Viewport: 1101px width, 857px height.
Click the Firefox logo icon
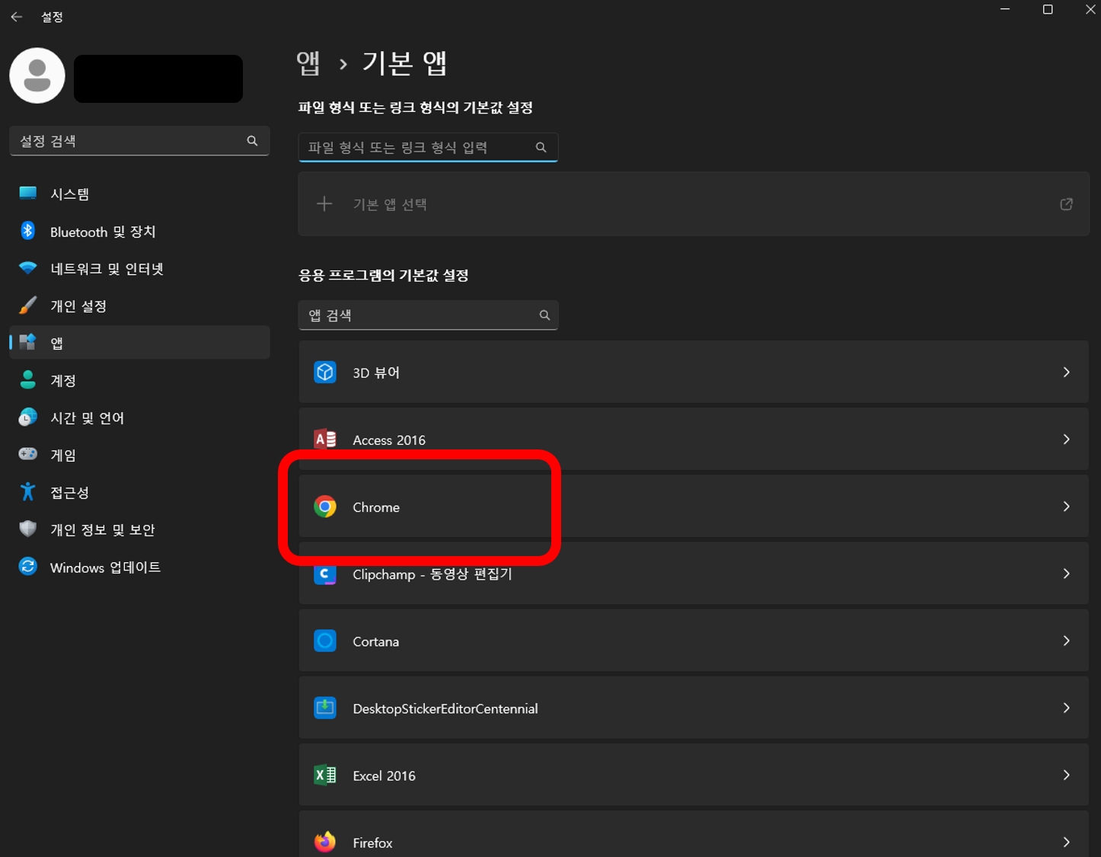pyautogui.click(x=325, y=842)
